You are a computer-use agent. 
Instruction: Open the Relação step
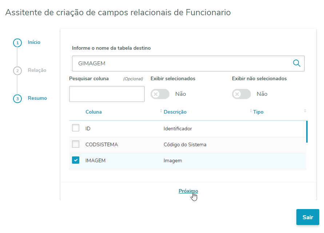click(x=37, y=70)
